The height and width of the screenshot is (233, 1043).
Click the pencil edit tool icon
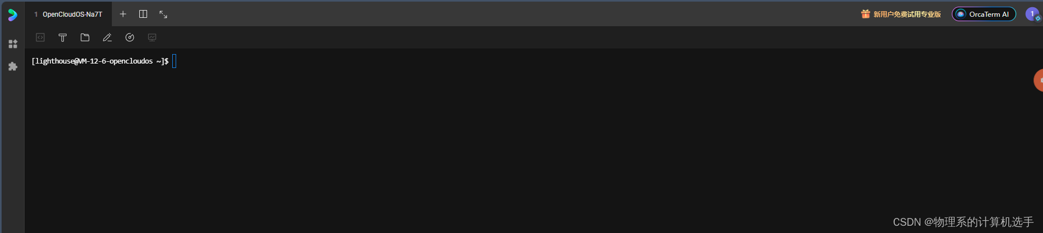107,37
